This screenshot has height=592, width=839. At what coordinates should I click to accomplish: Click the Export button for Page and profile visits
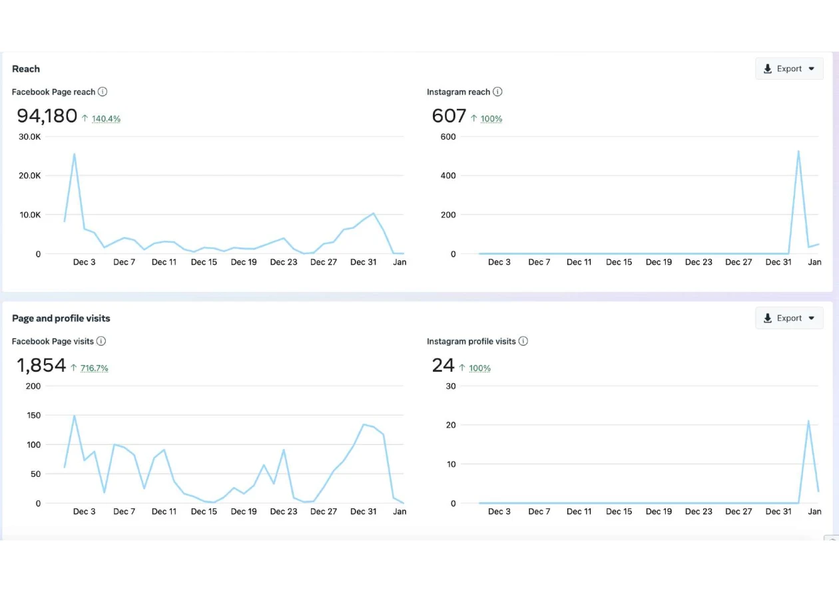point(789,318)
